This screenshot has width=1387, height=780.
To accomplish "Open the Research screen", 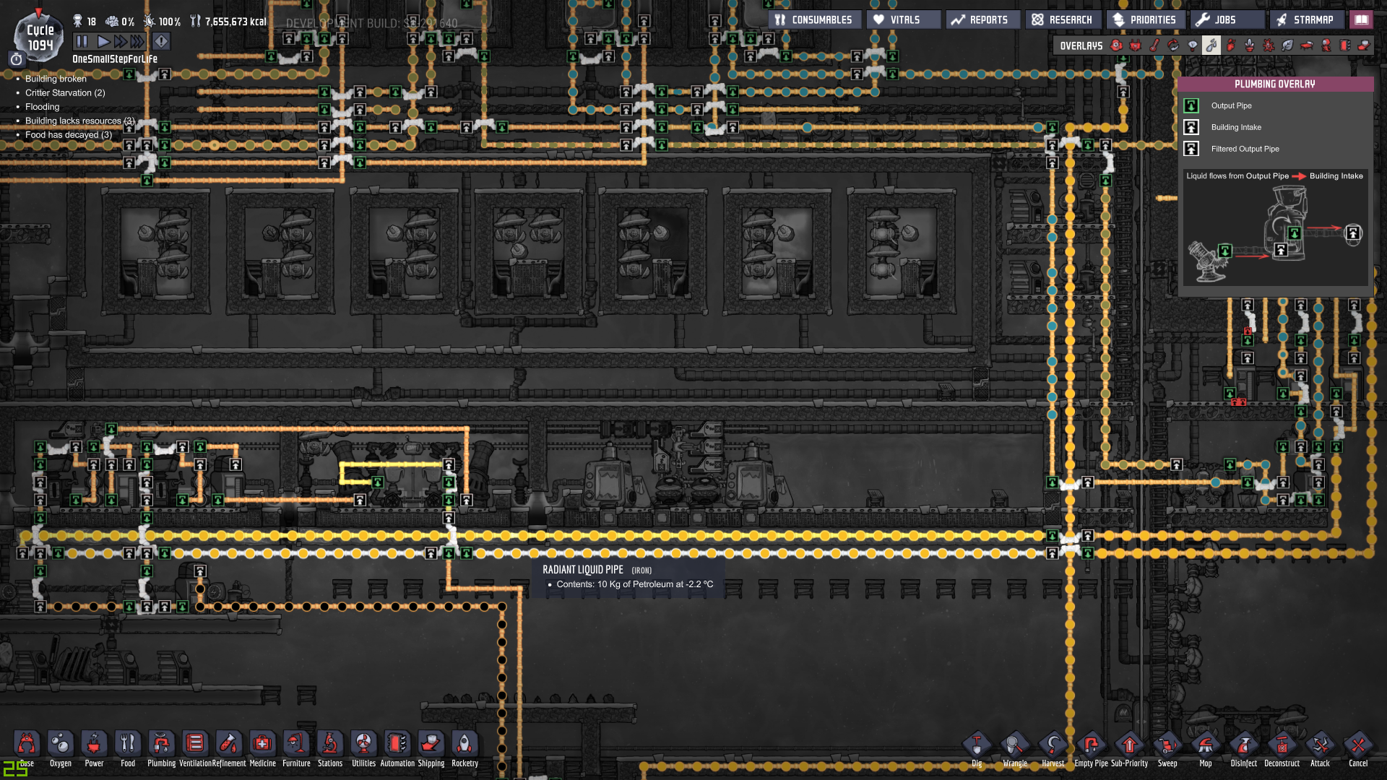I will pos(1062,19).
